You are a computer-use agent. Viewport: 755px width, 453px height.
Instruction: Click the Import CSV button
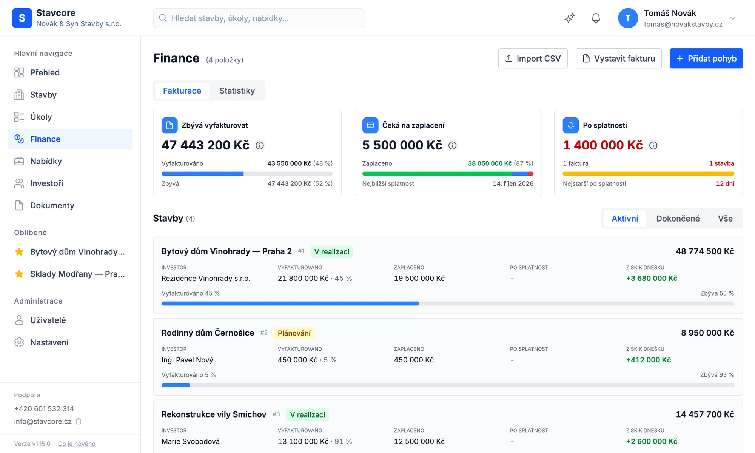[533, 59]
